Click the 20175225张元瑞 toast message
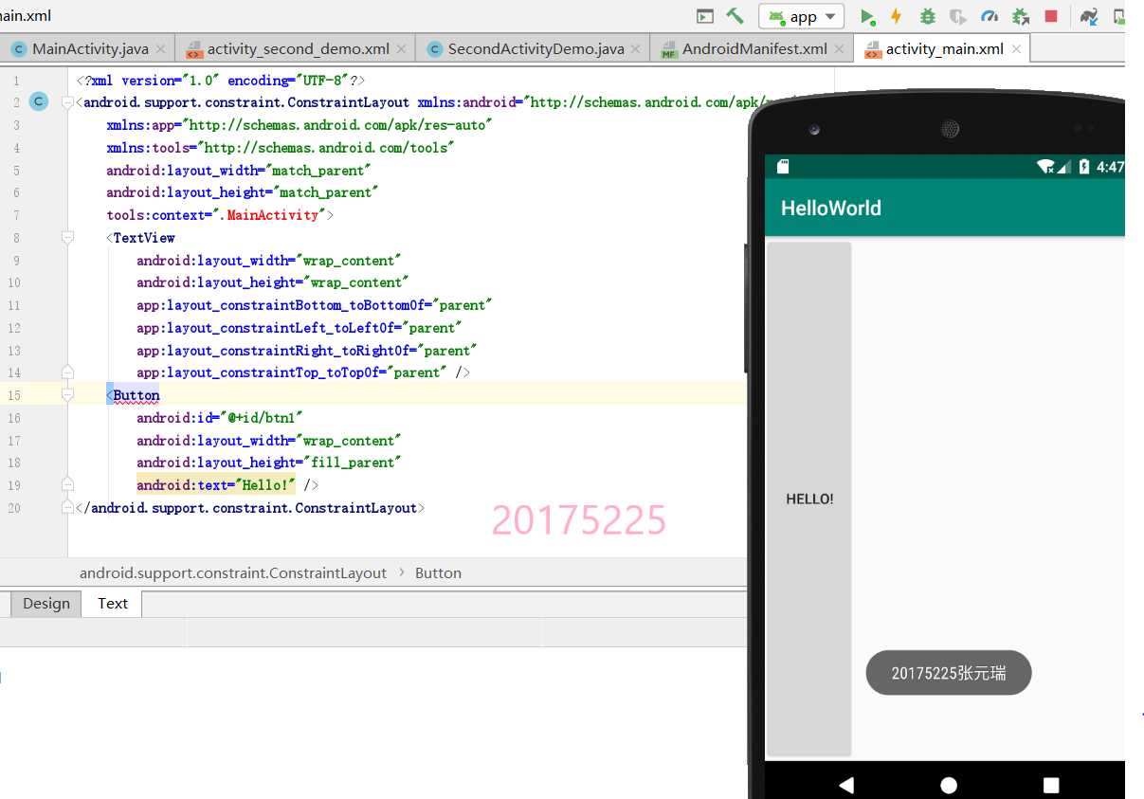Viewport: 1144px width, 799px height. point(949,673)
